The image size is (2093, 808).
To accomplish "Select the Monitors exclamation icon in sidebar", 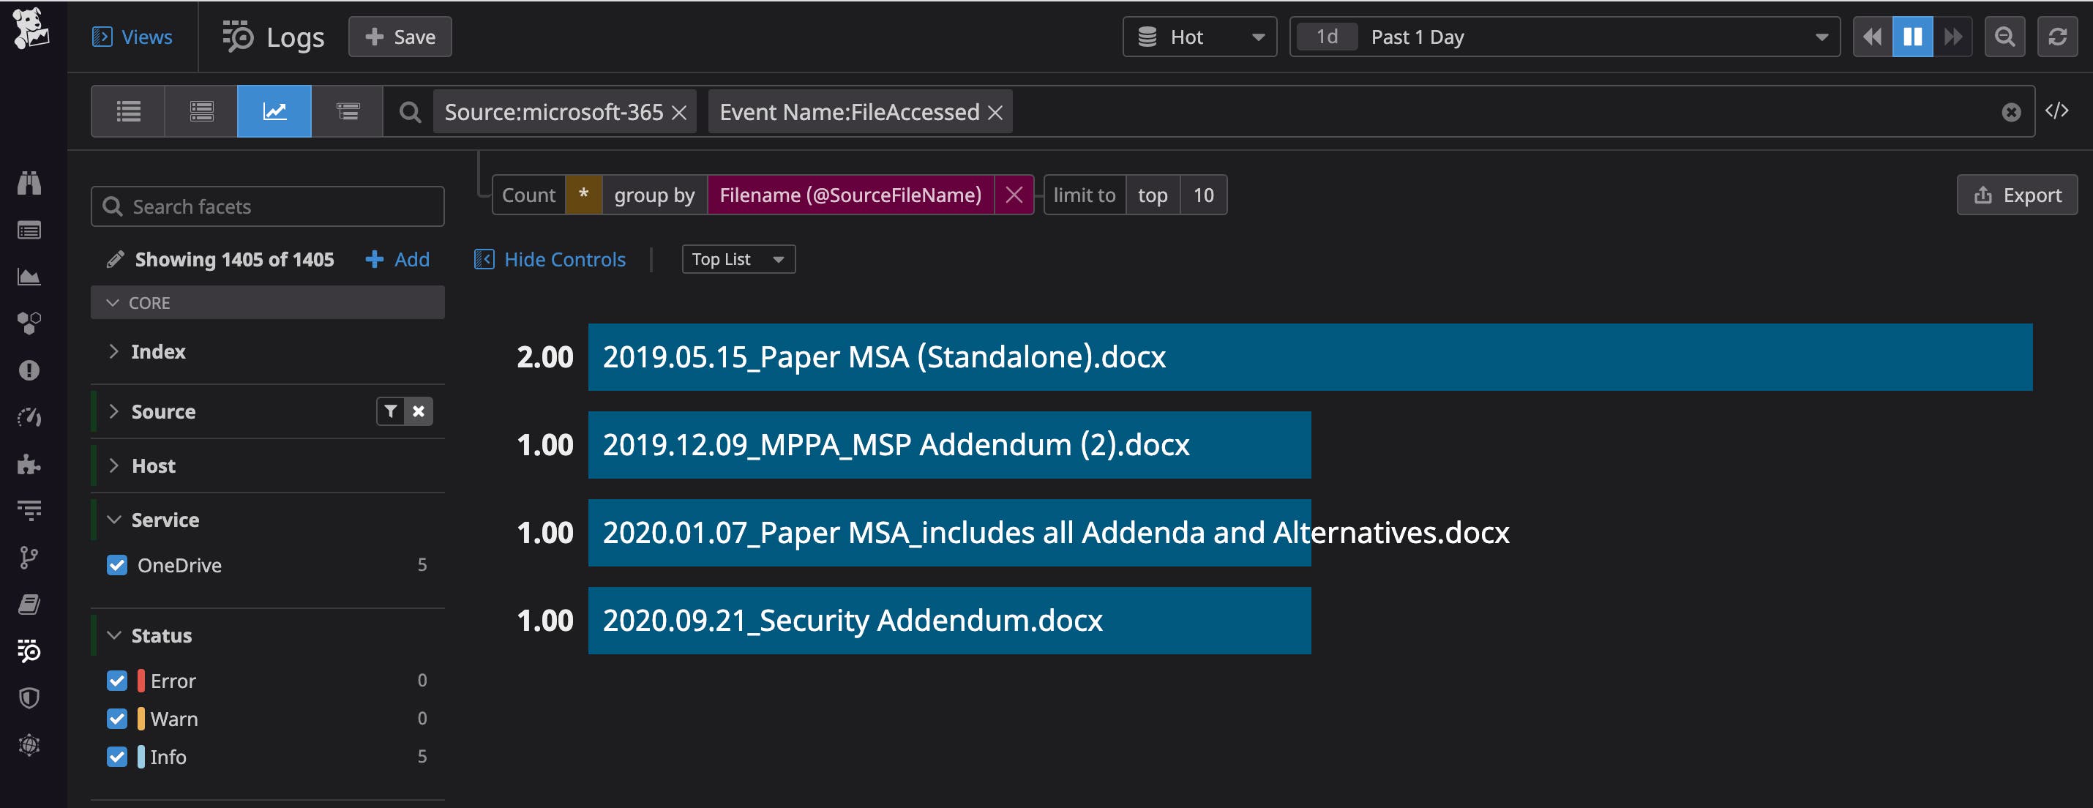I will click(x=29, y=370).
